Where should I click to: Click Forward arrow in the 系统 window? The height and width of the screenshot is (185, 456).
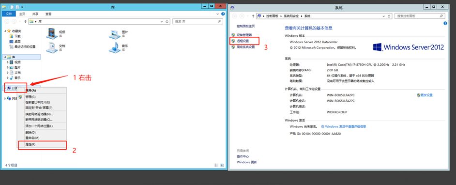click(242, 16)
